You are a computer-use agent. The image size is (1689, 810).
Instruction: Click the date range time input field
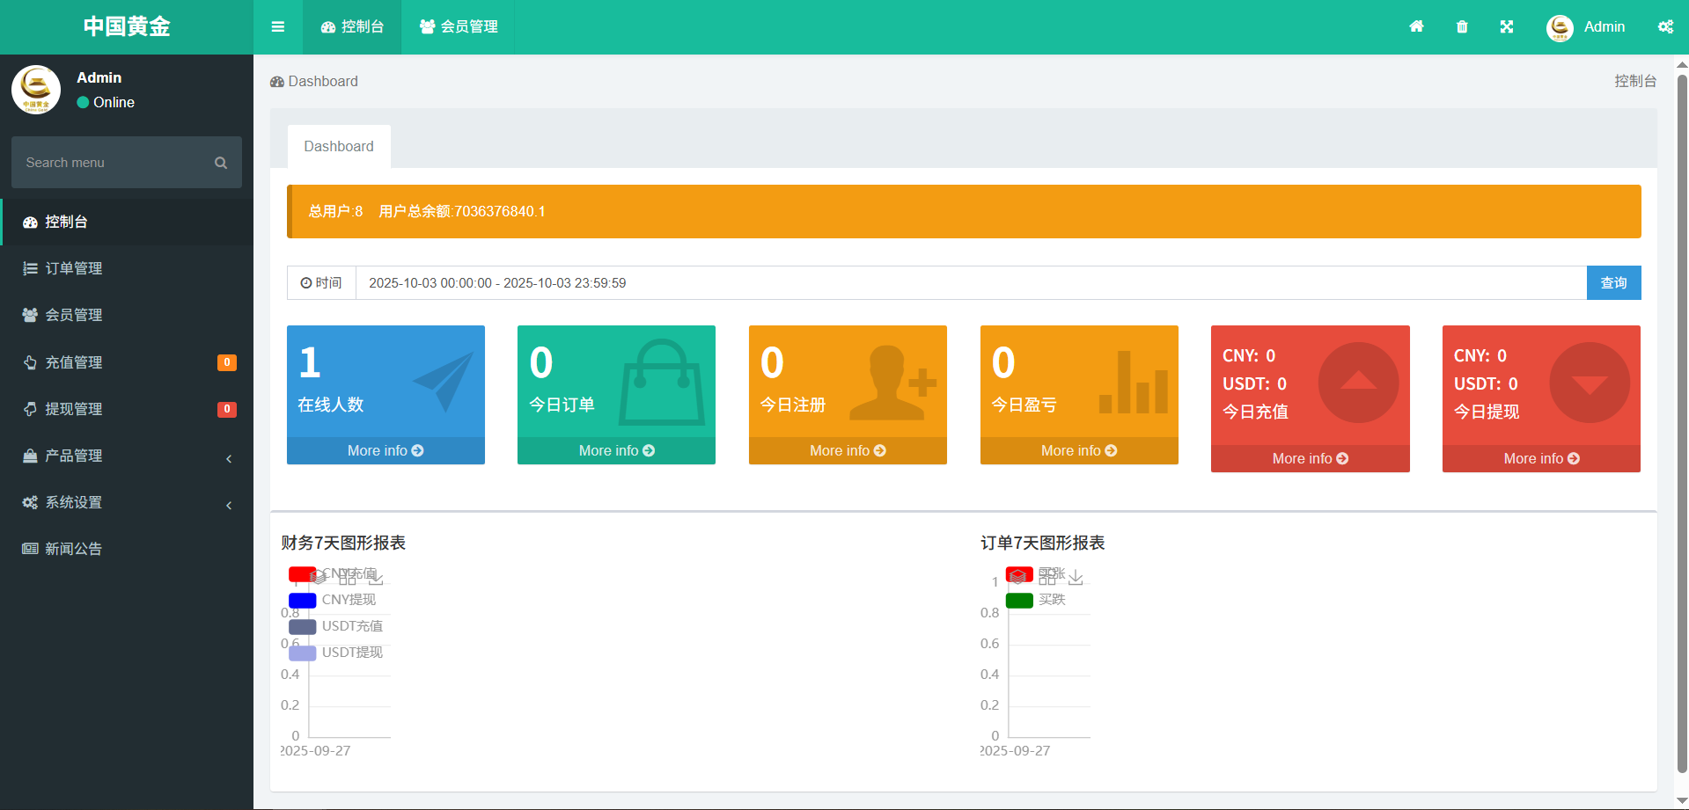pyautogui.click(x=968, y=283)
